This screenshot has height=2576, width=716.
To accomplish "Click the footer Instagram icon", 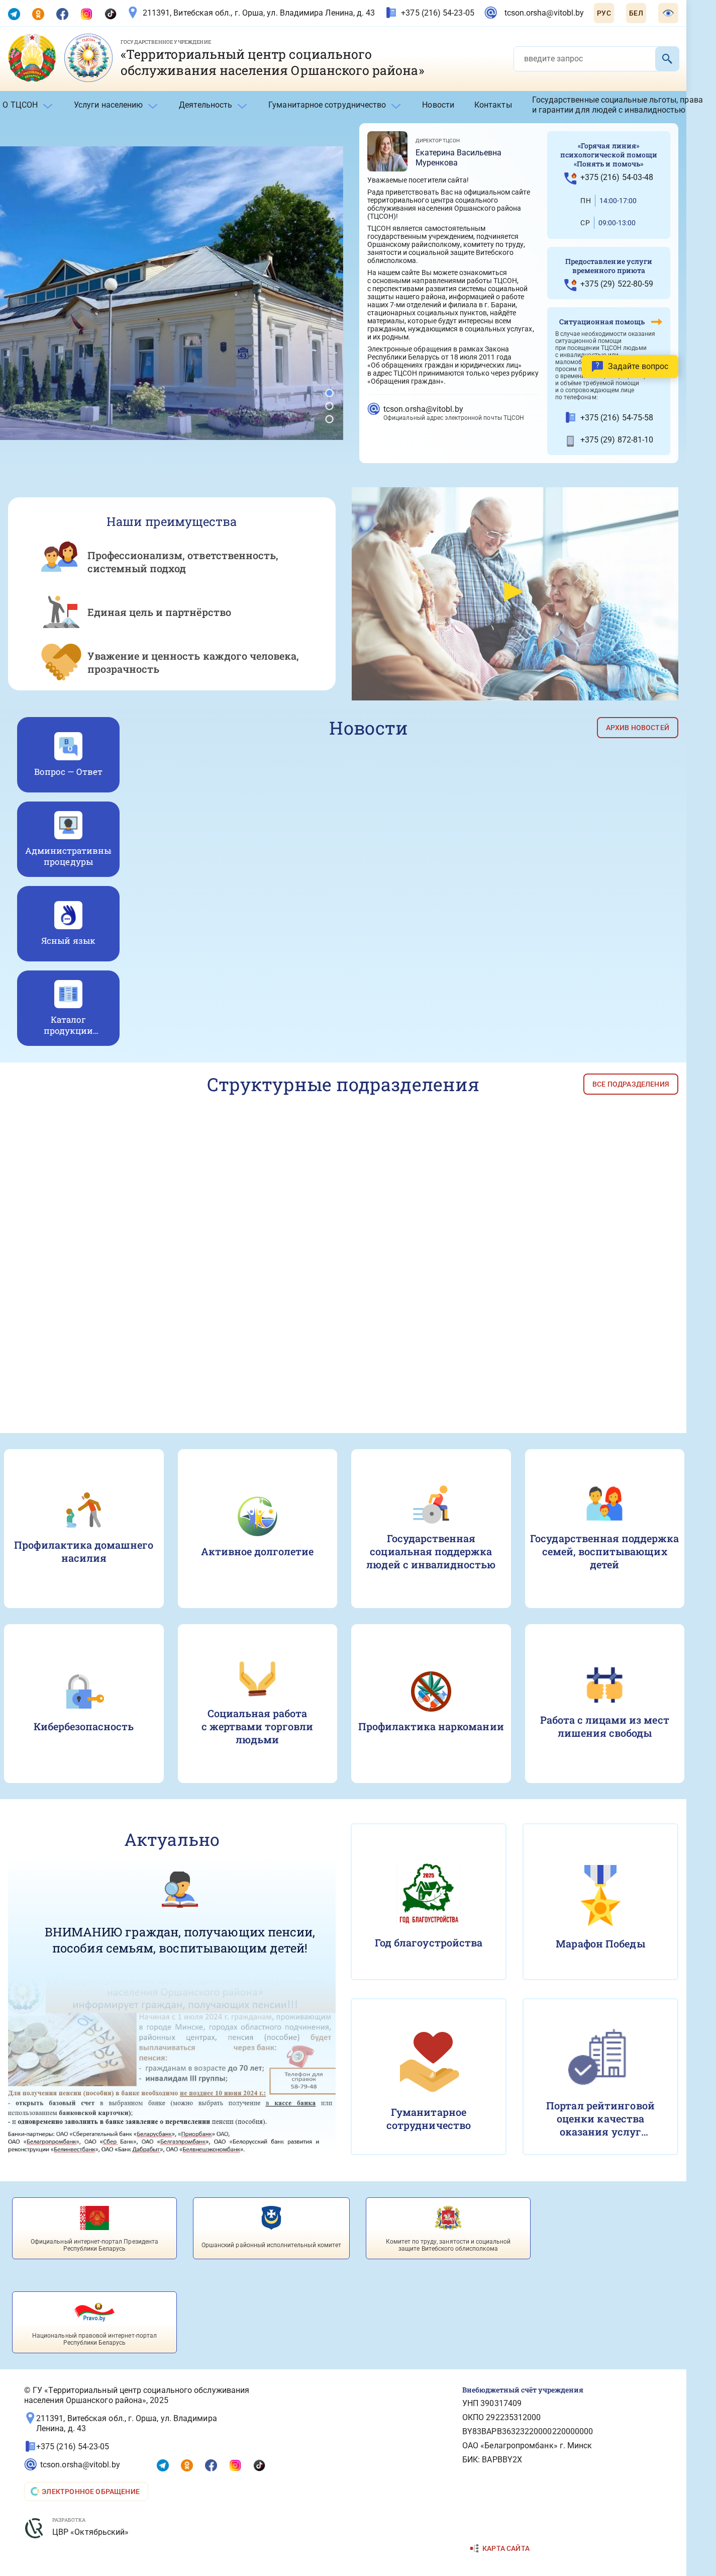I will pyautogui.click(x=236, y=2465).
